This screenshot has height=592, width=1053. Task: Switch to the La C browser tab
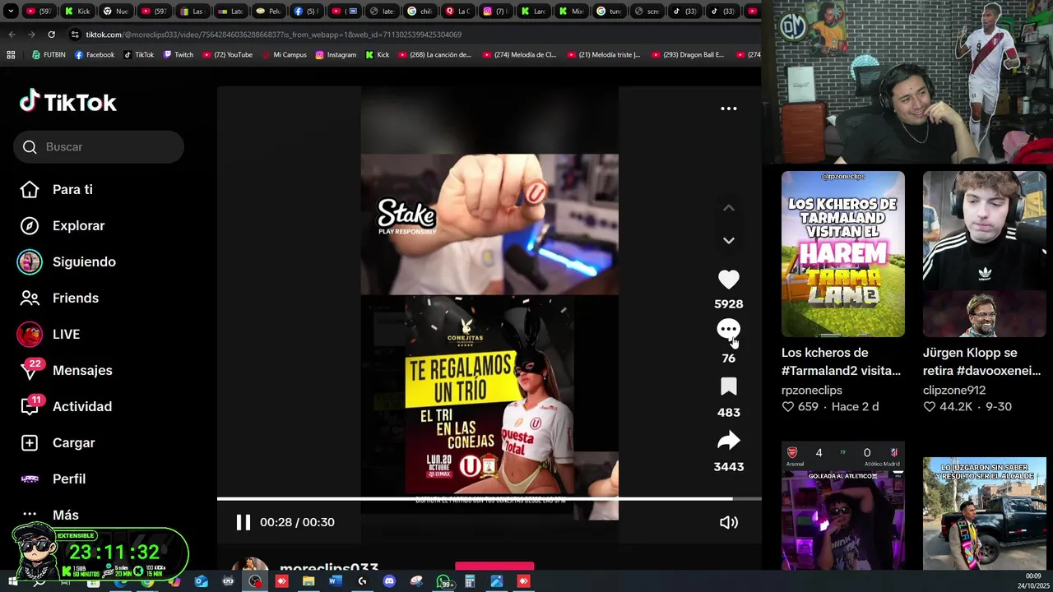(458, 12)
